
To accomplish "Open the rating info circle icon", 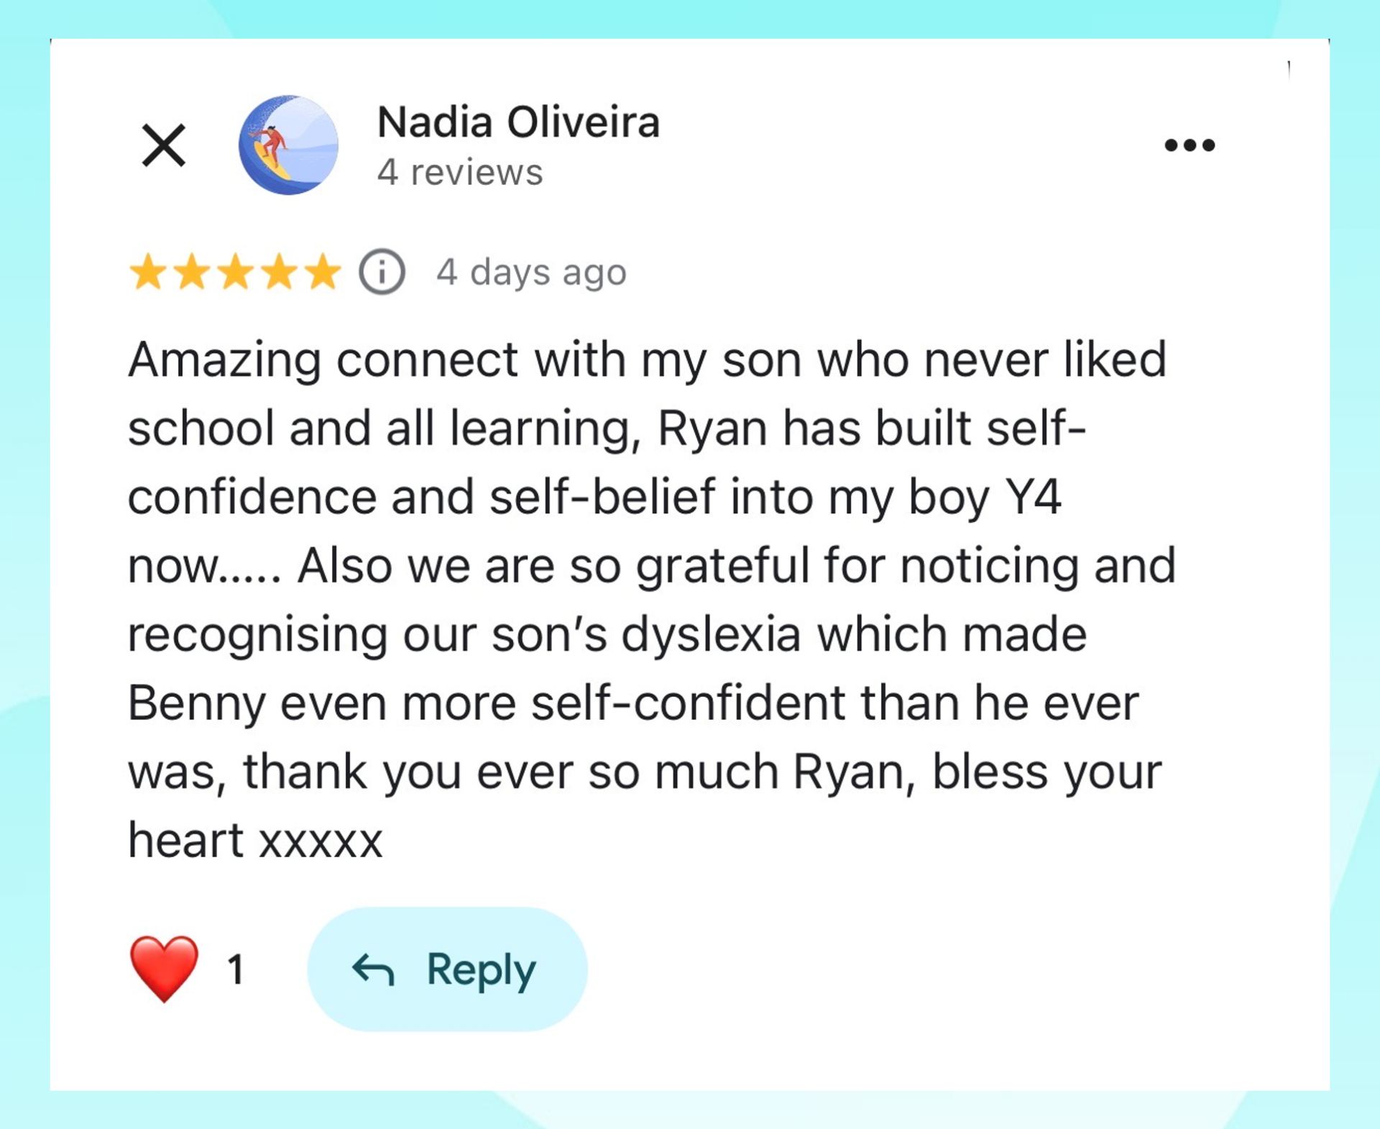I will pyautogui.click(x=382, y=272).
